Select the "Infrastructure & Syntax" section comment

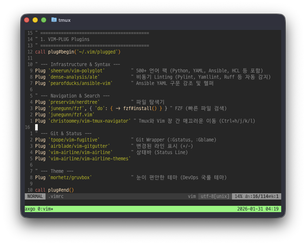pos(77,65)
